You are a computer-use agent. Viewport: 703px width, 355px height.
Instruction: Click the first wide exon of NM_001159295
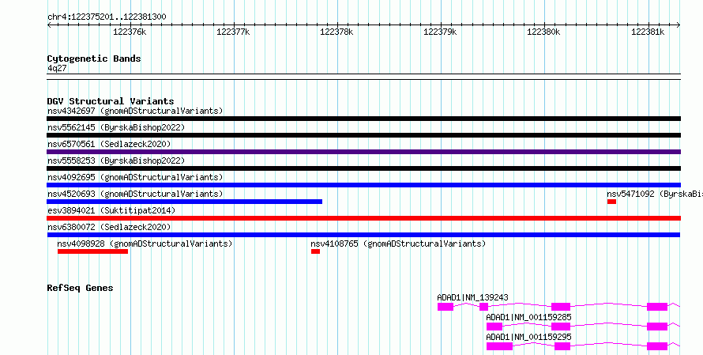coord(499,346)
